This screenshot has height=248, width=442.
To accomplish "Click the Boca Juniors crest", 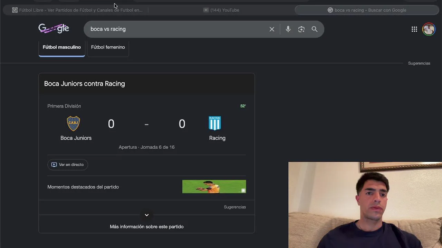I will [x=73, y=124].
